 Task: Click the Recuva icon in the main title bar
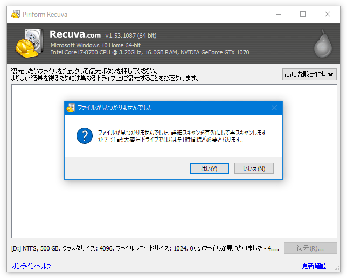coord(16,15)
